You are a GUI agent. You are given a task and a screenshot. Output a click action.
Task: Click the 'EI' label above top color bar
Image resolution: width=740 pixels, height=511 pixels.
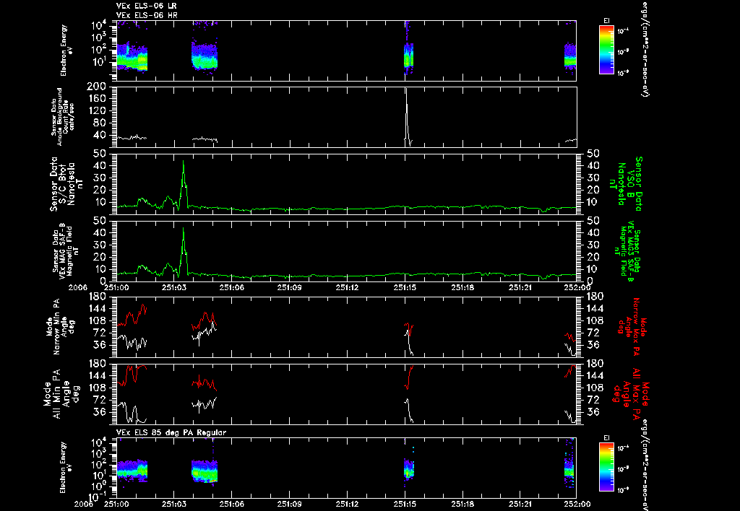[606, 20]
